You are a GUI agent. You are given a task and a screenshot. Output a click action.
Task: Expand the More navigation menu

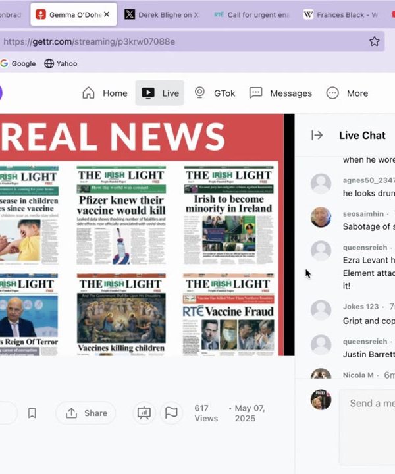tap(347, 93)
